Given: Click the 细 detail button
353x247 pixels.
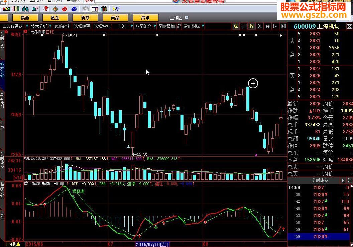Looking at the screenshot, I should coord(349,180).
